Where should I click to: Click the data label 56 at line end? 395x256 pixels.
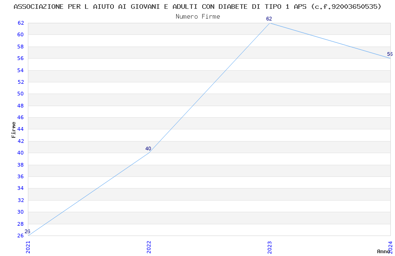[390, 54]
